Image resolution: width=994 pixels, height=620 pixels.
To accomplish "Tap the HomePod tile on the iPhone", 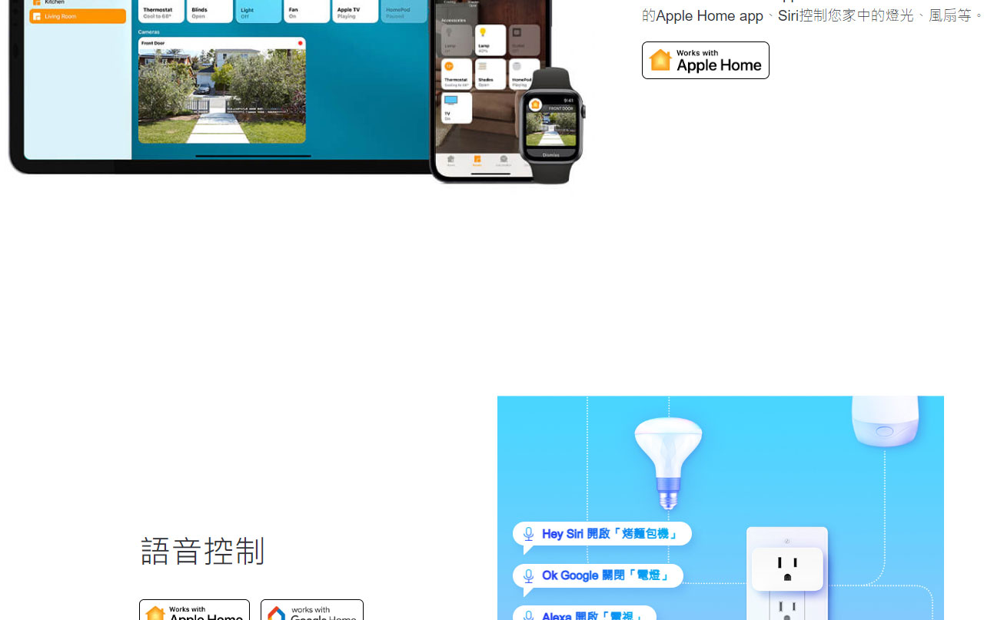I will pyautogui.click(x=524, y=75).
